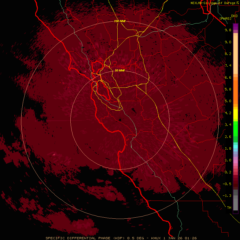
Task: Click the 1.0 label on the color scale
Action: [228, 160]
